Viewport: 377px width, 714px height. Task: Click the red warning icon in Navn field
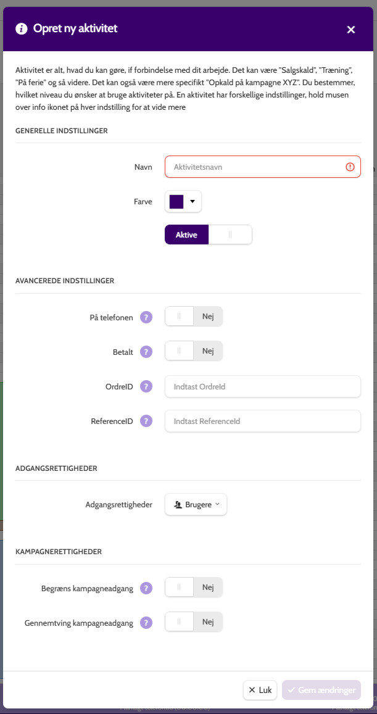(x=350, y=167)
